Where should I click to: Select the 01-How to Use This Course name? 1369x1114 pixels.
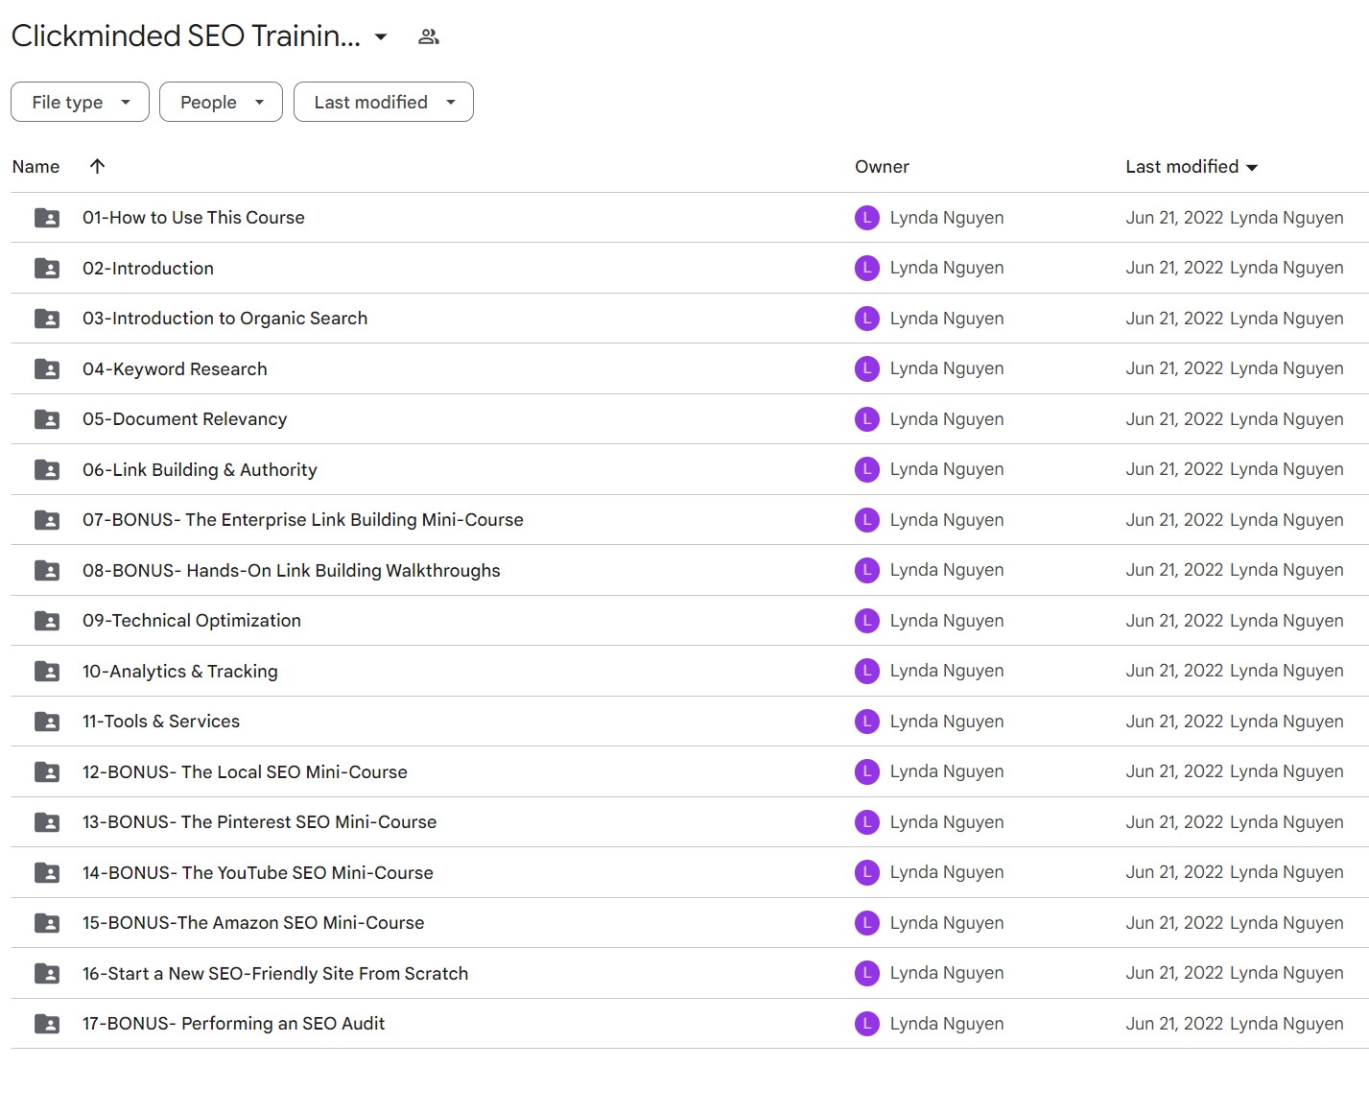(x=194, y=218)
